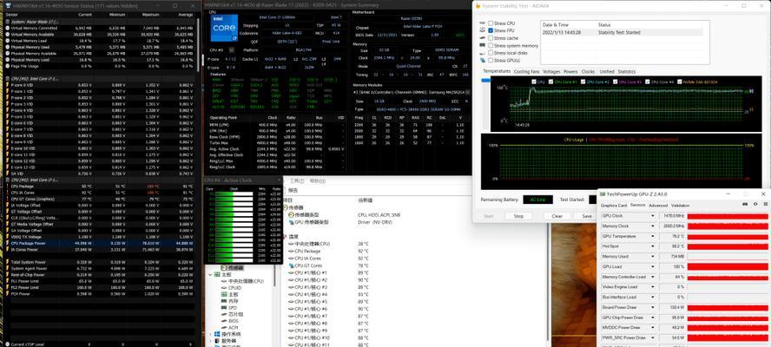Image resolution: width=771 pixels, height=347 pixels.
Task: Open the Validation tab in GPU-Z
Action: [x=680, y=205]
